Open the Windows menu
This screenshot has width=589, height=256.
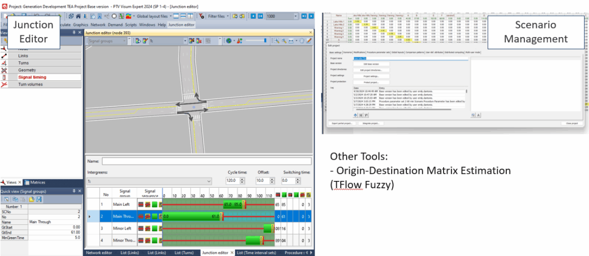tap(147, 25)
